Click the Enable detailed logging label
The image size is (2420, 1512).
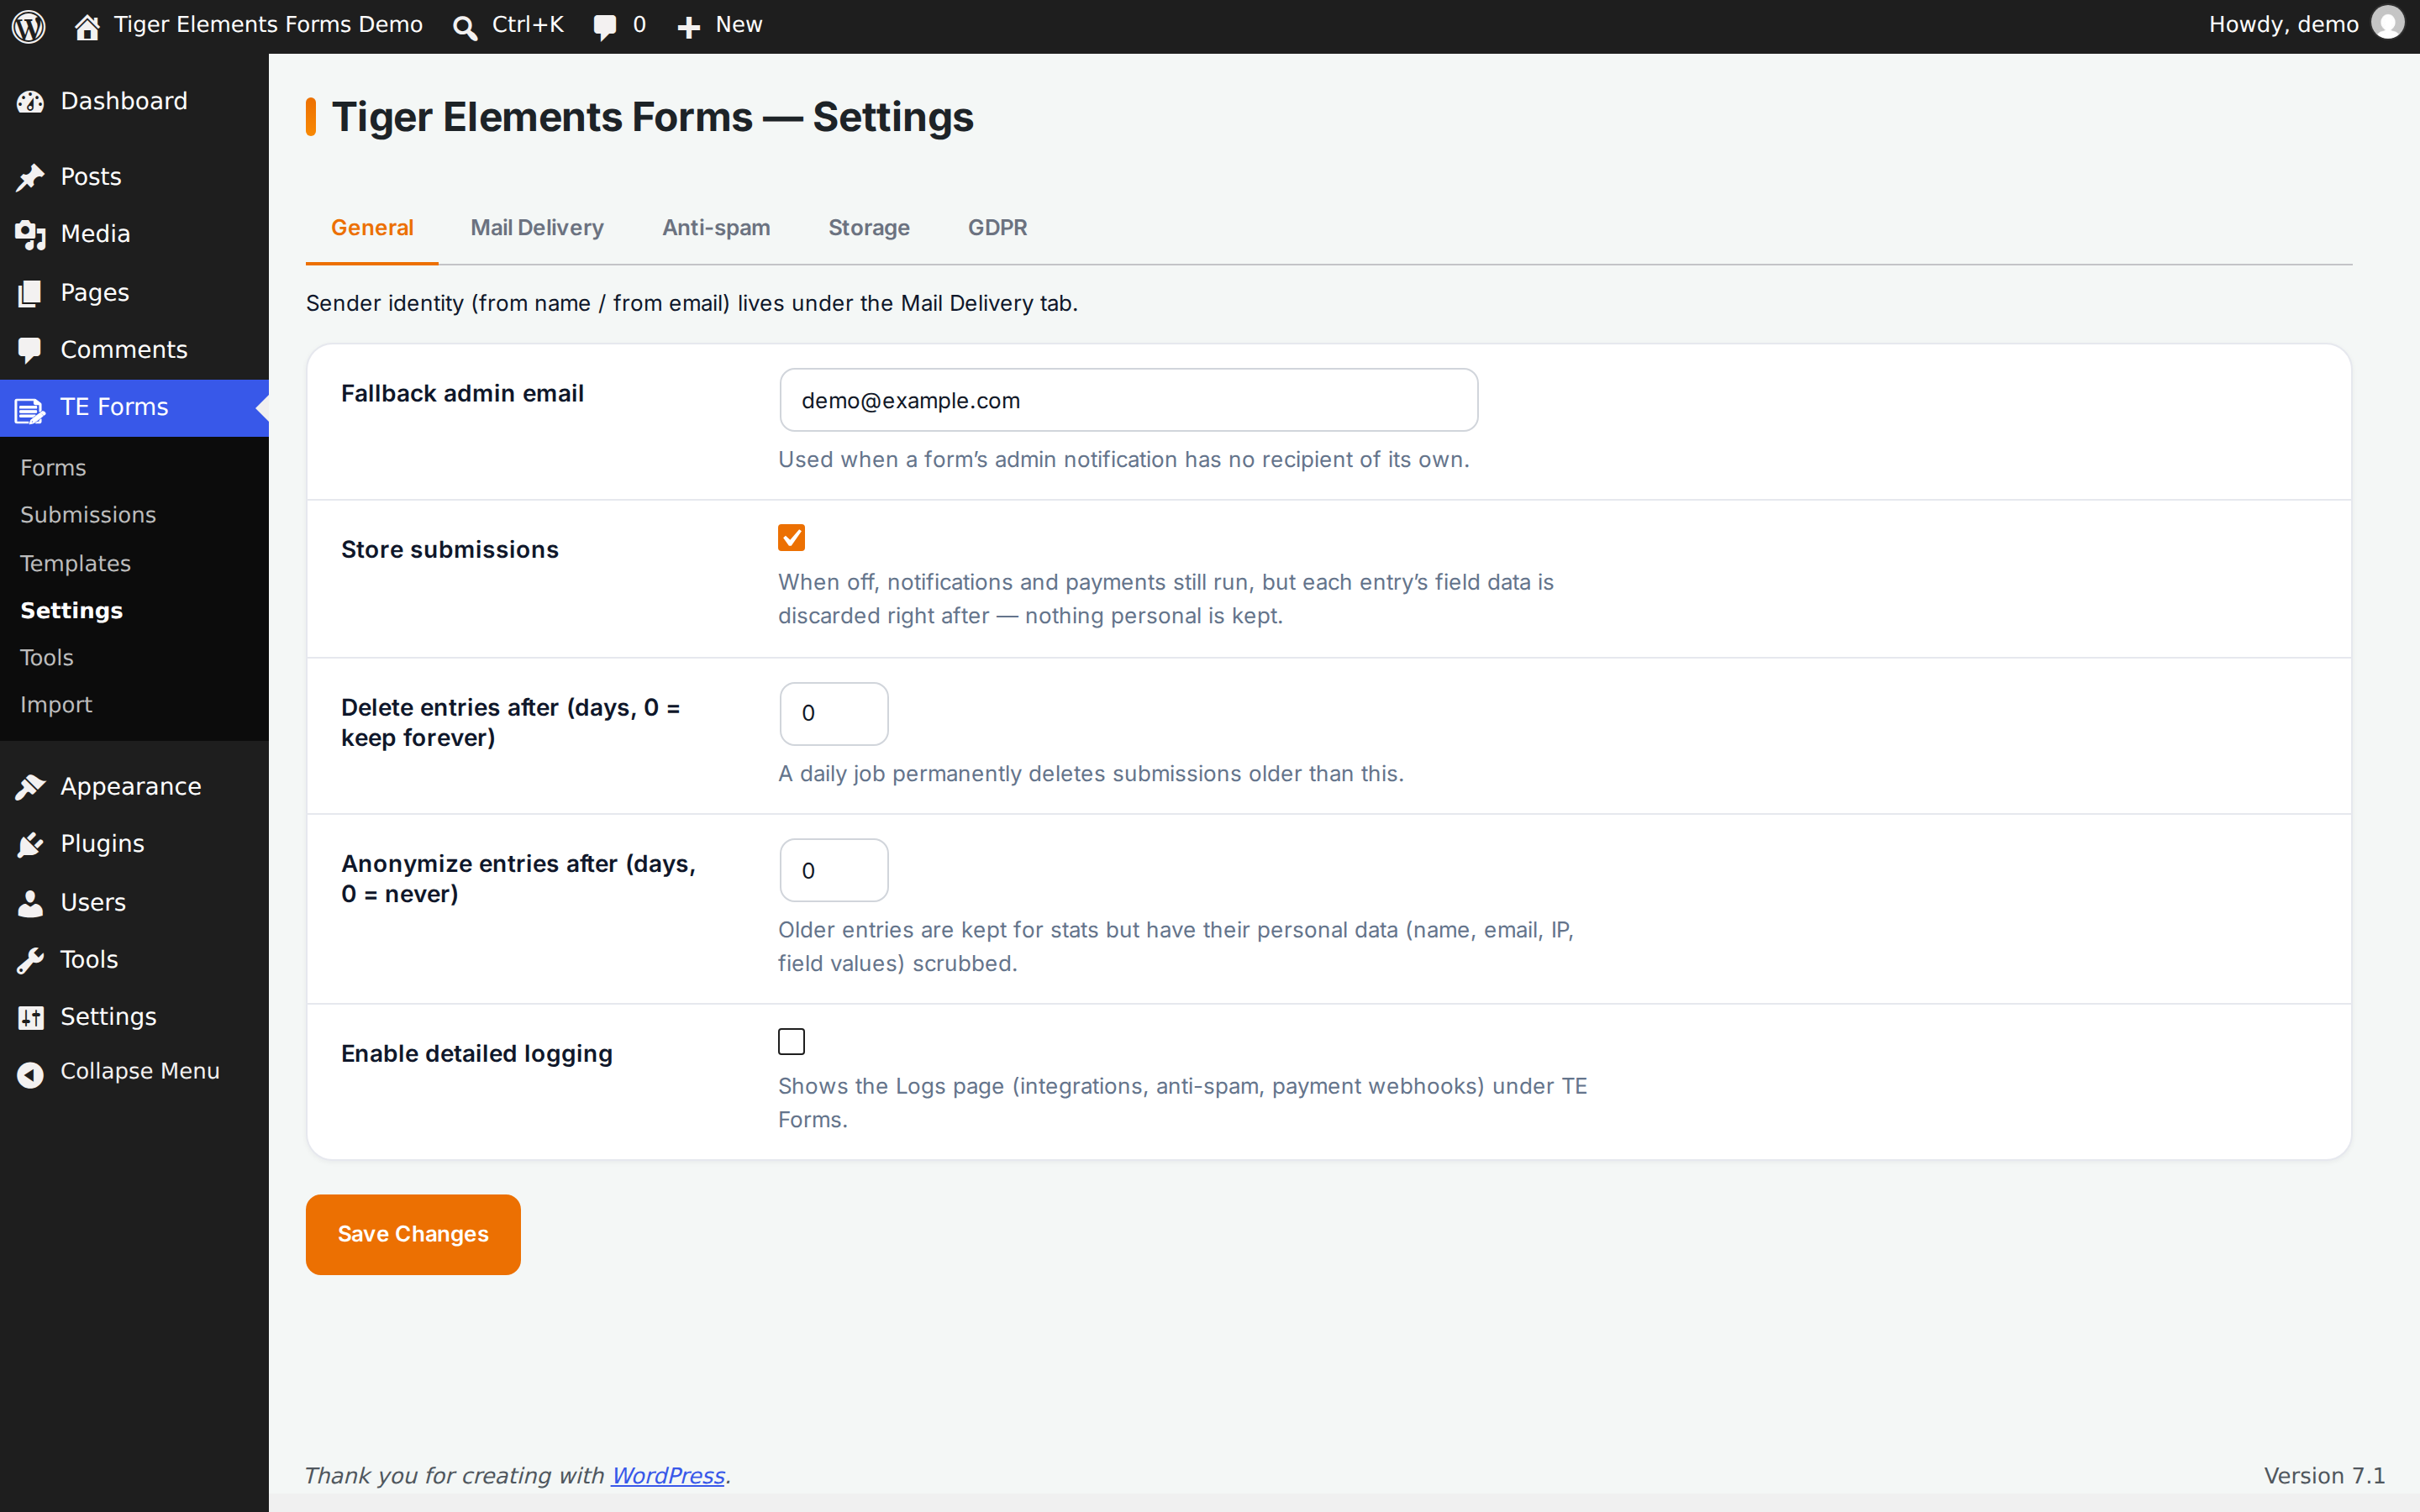[x=477, y=1054]
